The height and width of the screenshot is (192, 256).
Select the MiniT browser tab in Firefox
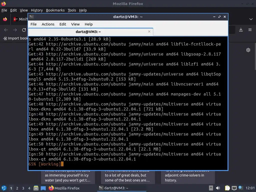click(x=20, y=19)
